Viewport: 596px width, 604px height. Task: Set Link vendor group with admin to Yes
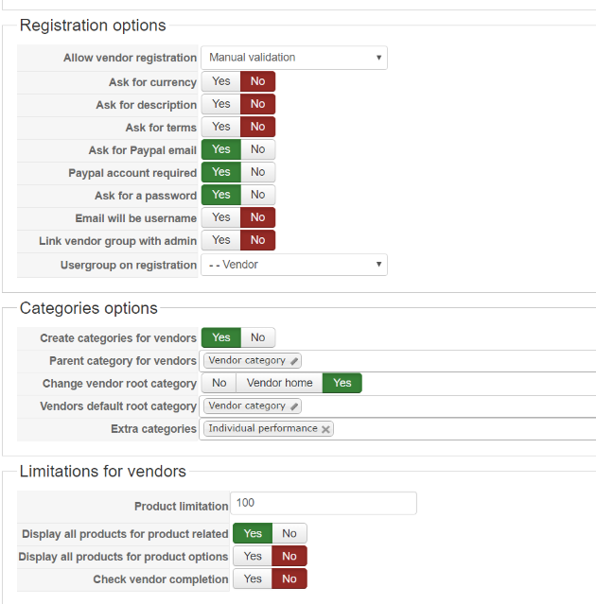[221, 240]
